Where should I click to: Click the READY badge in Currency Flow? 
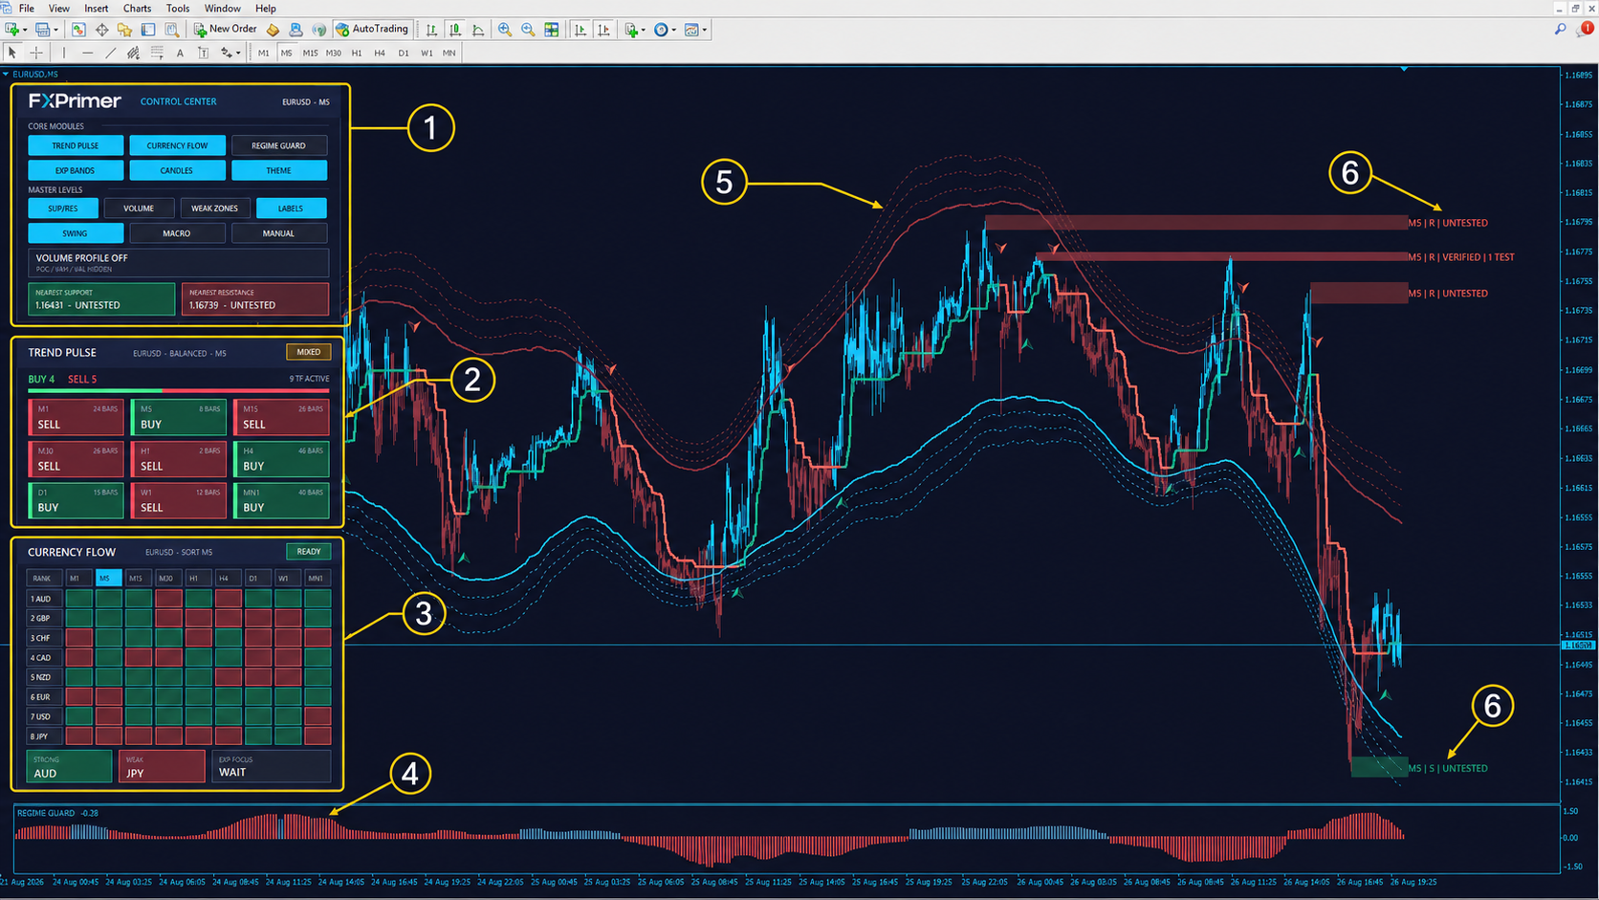[x=309, y=552]
